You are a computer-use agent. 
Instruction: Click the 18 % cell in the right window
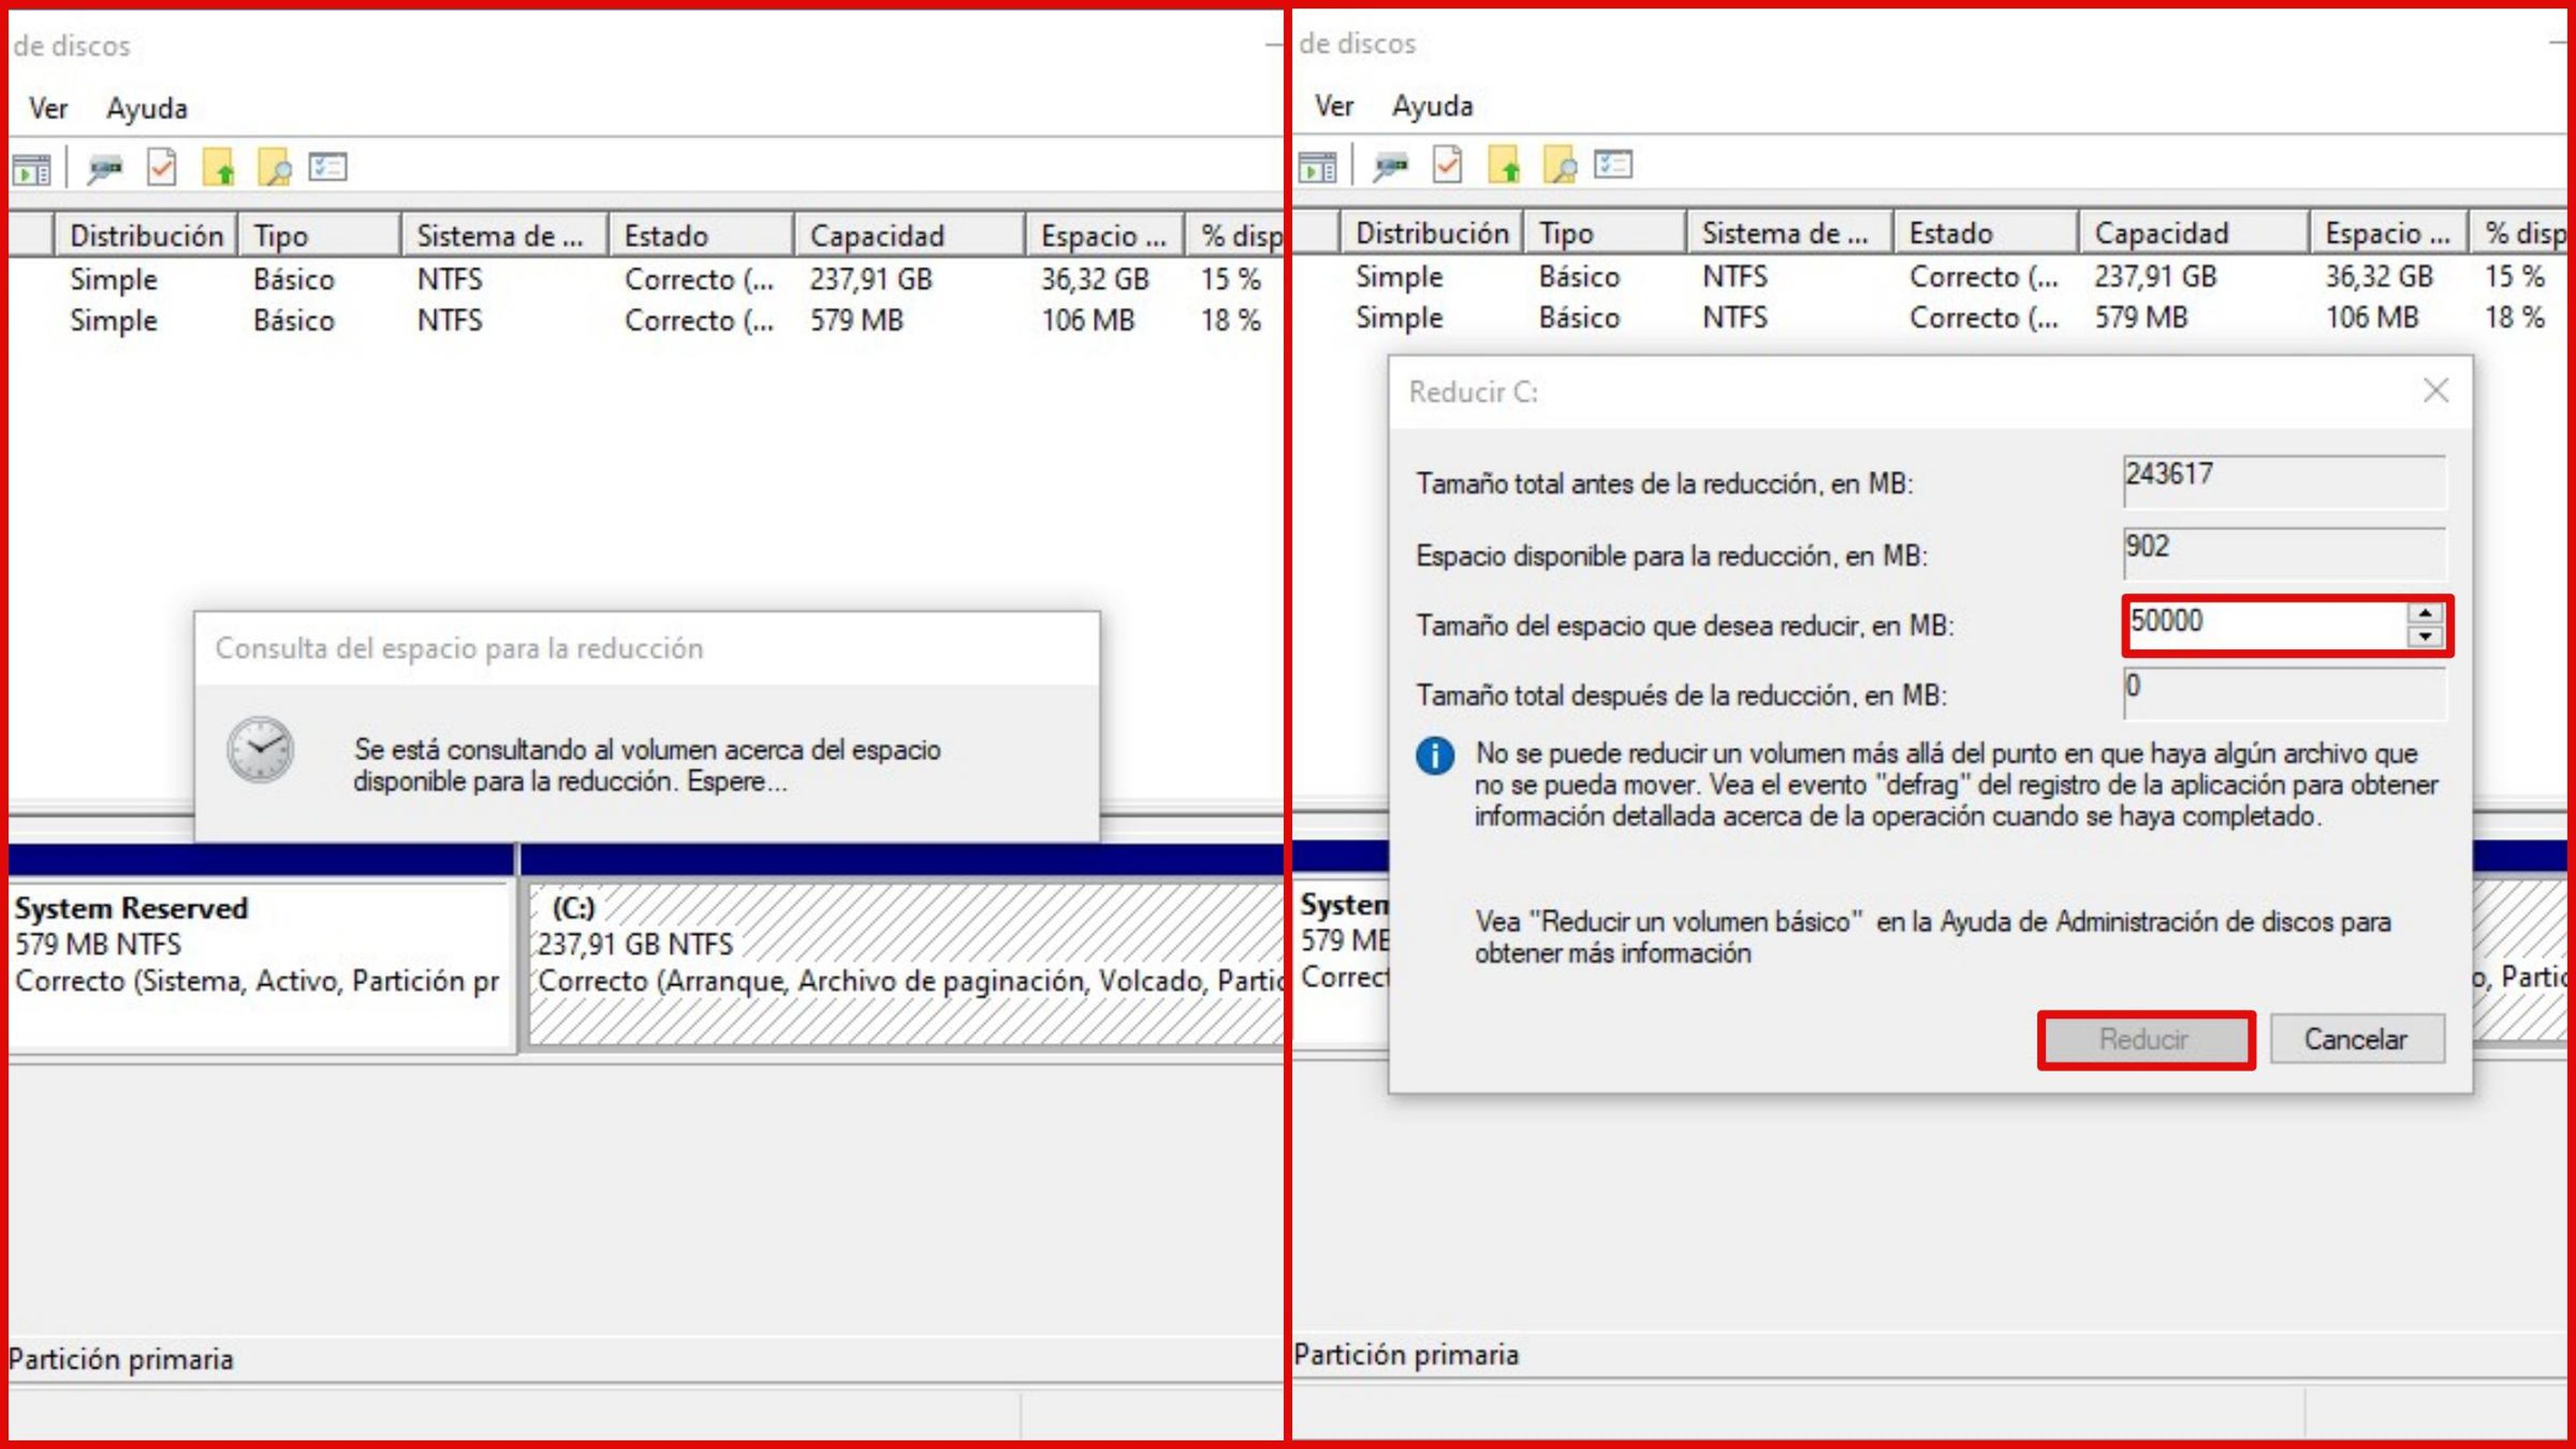pos(2515,317)
